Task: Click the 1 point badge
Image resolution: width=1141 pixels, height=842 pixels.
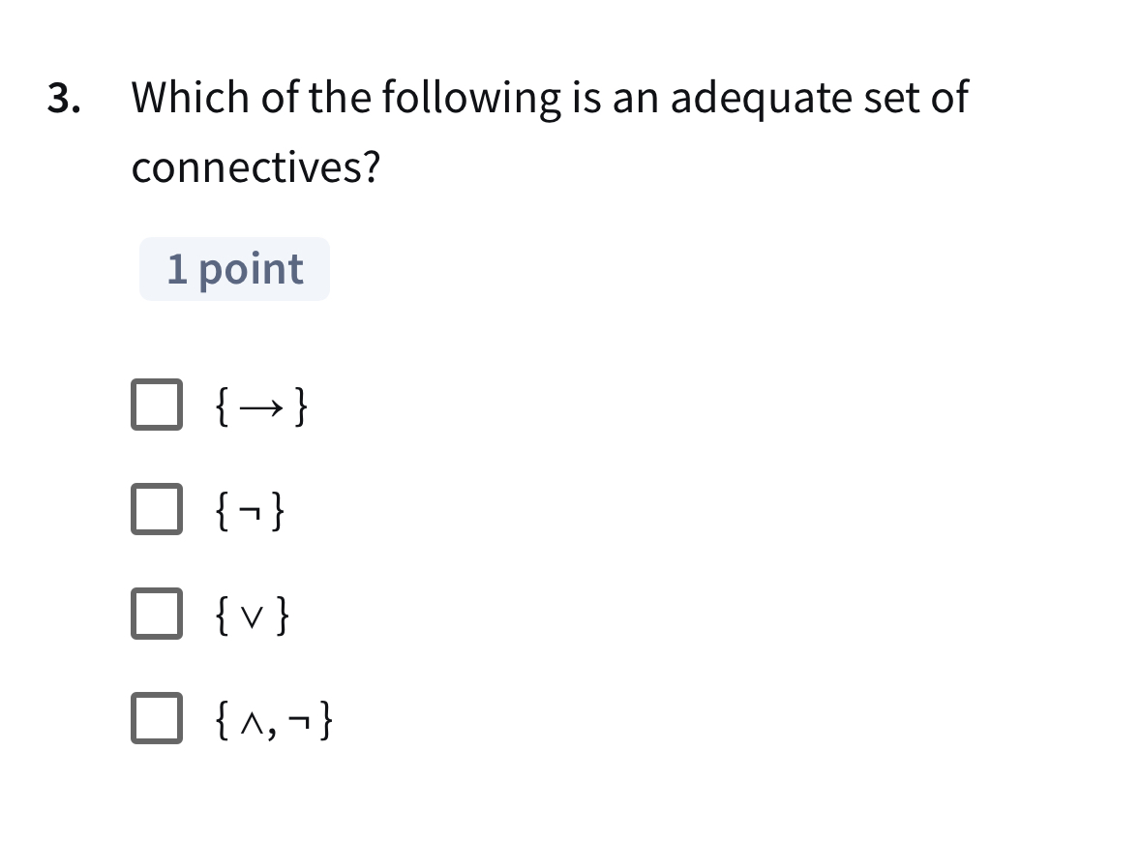Action: coord(234,268)
